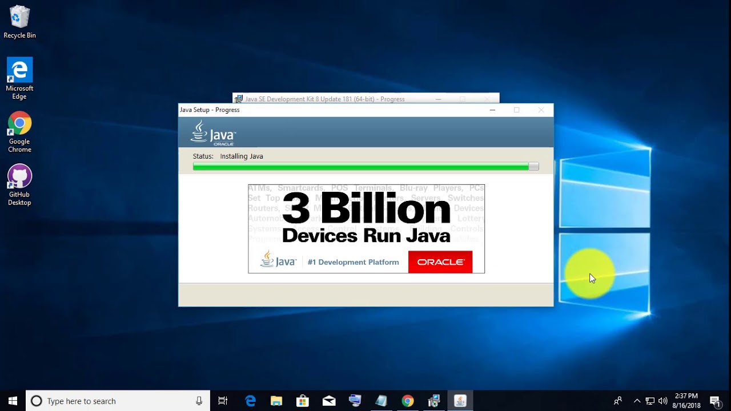
Task: Open the computer monitor app on taskbar
Action: point(355,401)
